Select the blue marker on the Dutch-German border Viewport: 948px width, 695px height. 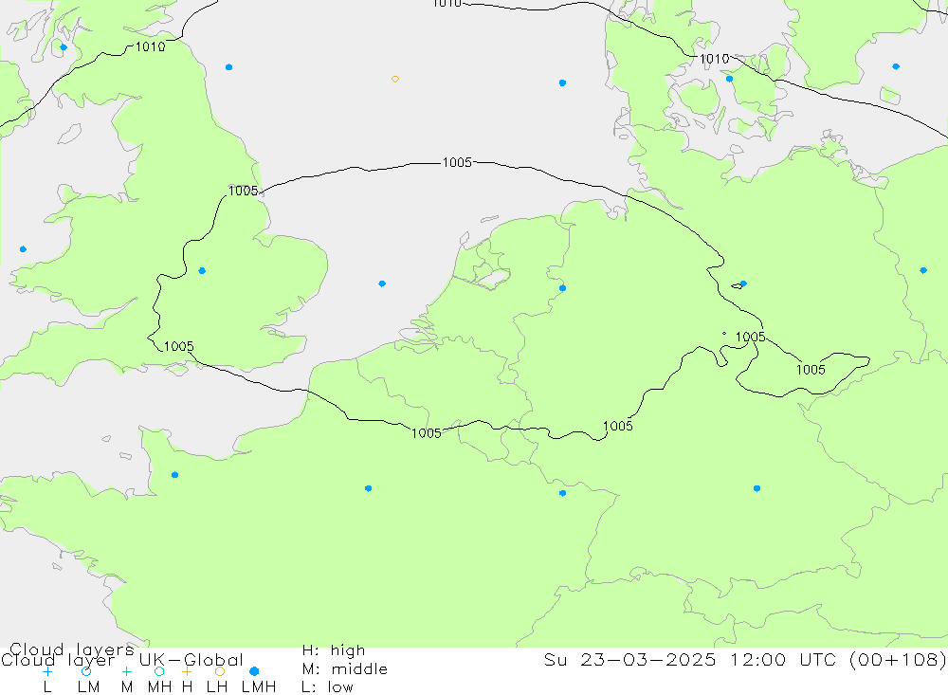pos(562,288)
